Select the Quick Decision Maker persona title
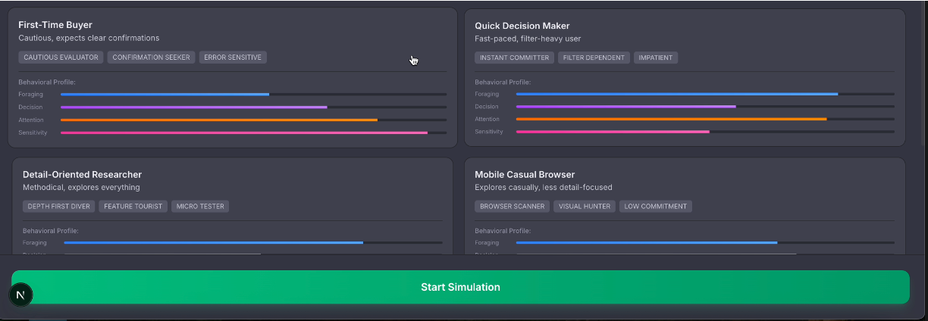This screenshot has width=928, height=321. coord(522,26)
